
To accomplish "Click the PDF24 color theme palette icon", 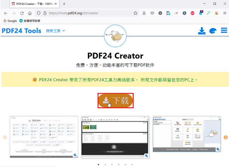I will coord(213,31).
